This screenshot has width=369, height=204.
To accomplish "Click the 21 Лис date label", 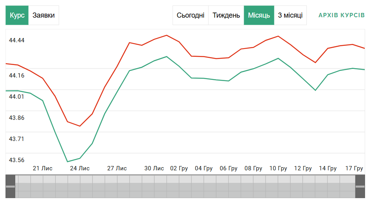I will 42,168.
